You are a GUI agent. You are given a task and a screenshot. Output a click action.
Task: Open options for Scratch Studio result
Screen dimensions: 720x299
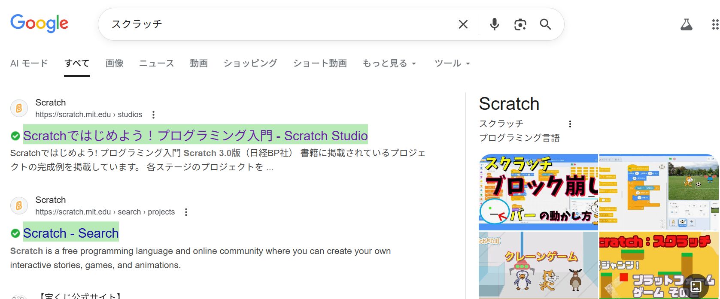153,115
